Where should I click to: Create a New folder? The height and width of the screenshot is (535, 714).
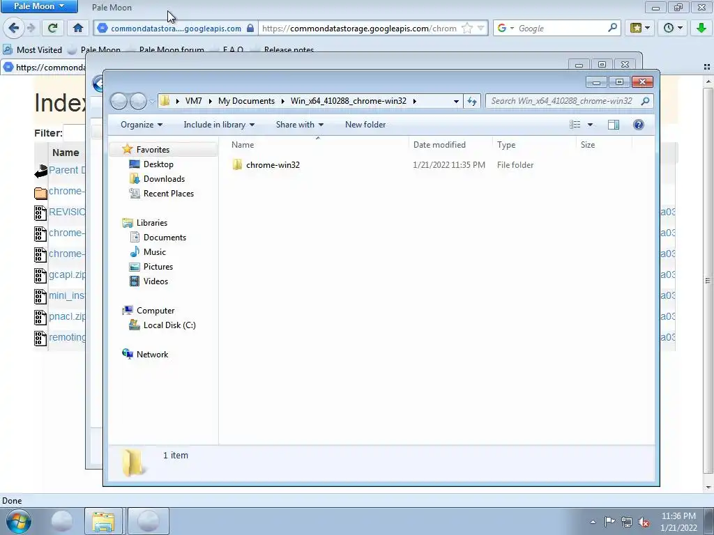pyautogui.click(x=365, y=125)
